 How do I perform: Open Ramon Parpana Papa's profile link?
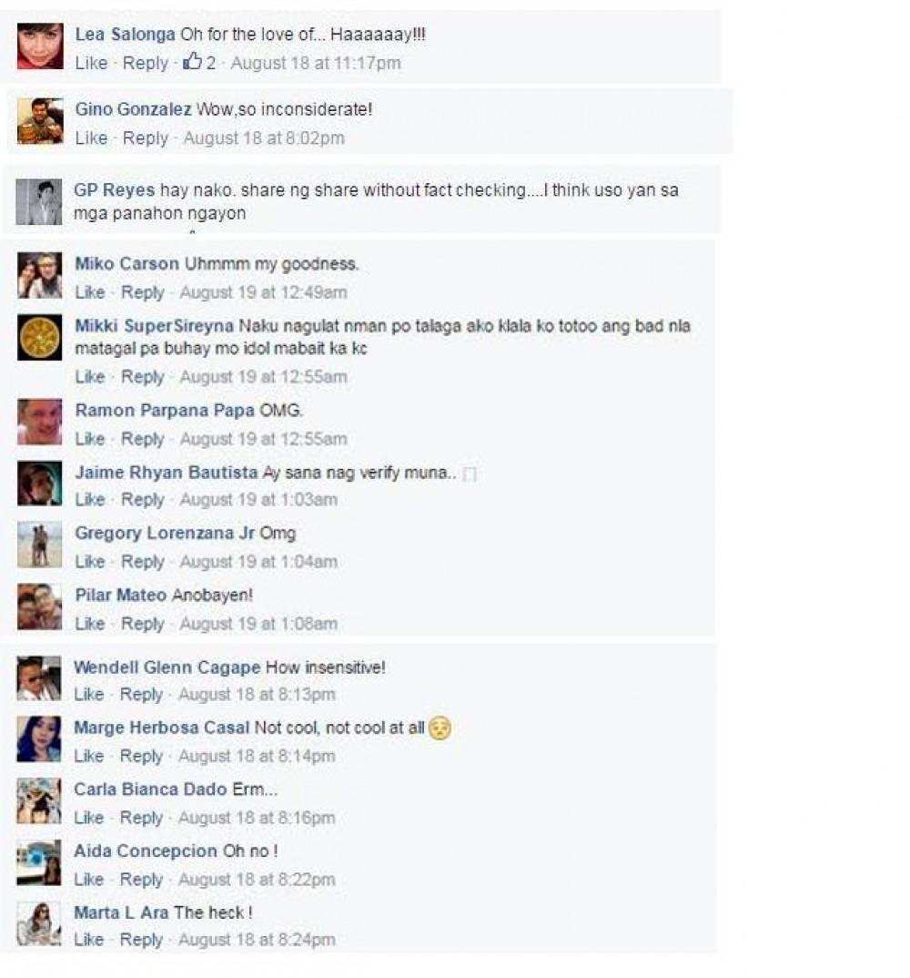(x=165, y=411)
